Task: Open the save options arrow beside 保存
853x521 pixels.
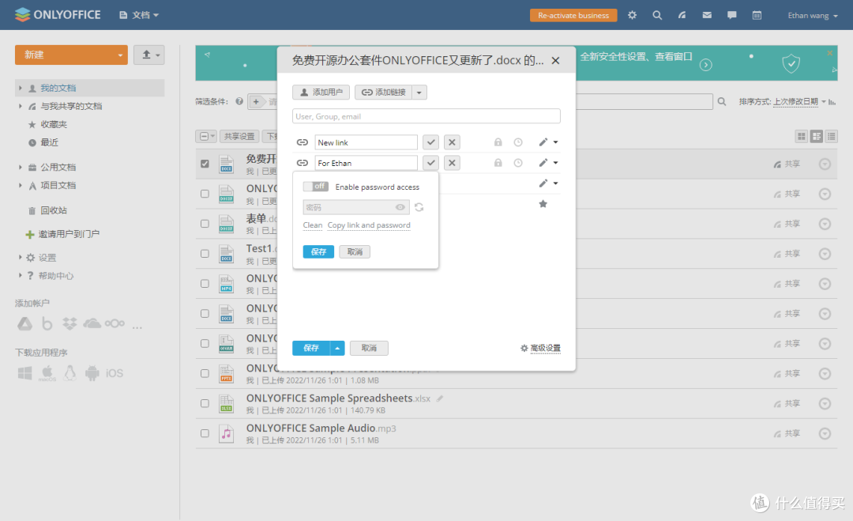Action: pos(337,348)
